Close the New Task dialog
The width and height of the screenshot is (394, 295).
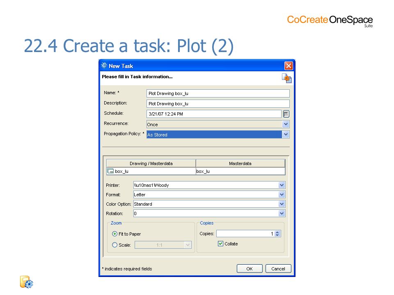pyautogui.click(x=289, y=66)
